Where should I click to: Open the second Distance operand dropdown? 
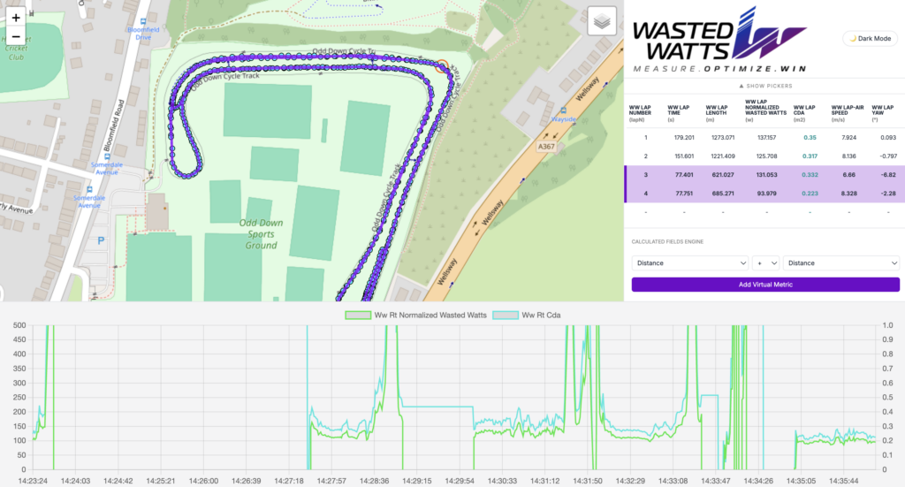(841, 263)
